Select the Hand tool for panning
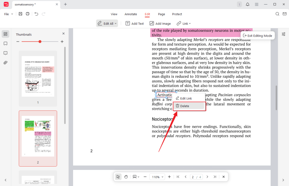Image resolution: width=289 pixels, height=186 pixels. tap(126, 177)
